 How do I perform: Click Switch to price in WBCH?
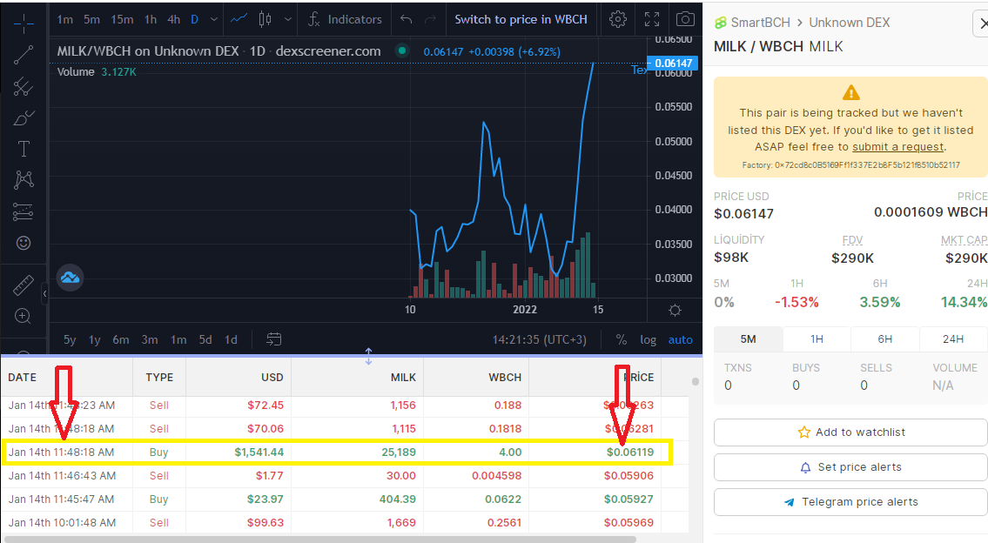click(521, 19)
